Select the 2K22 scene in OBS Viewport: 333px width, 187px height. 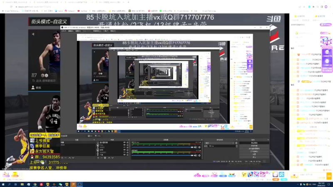pos(78,145)
